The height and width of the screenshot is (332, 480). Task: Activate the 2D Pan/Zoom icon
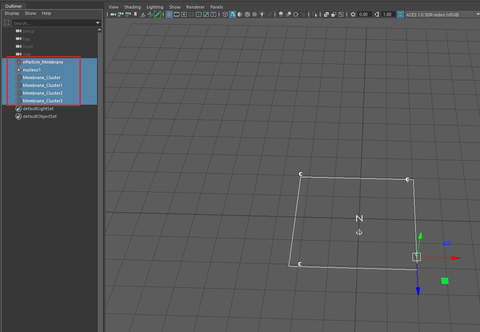(x=150, y=14)
